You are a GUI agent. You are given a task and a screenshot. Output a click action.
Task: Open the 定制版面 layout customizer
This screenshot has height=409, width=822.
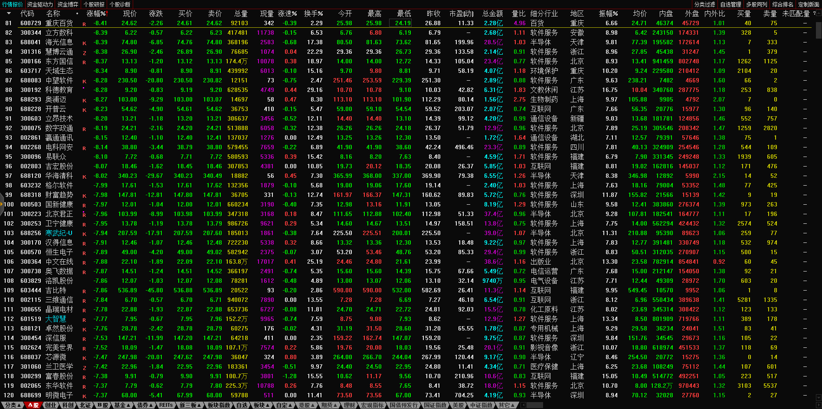pos(809,4)
